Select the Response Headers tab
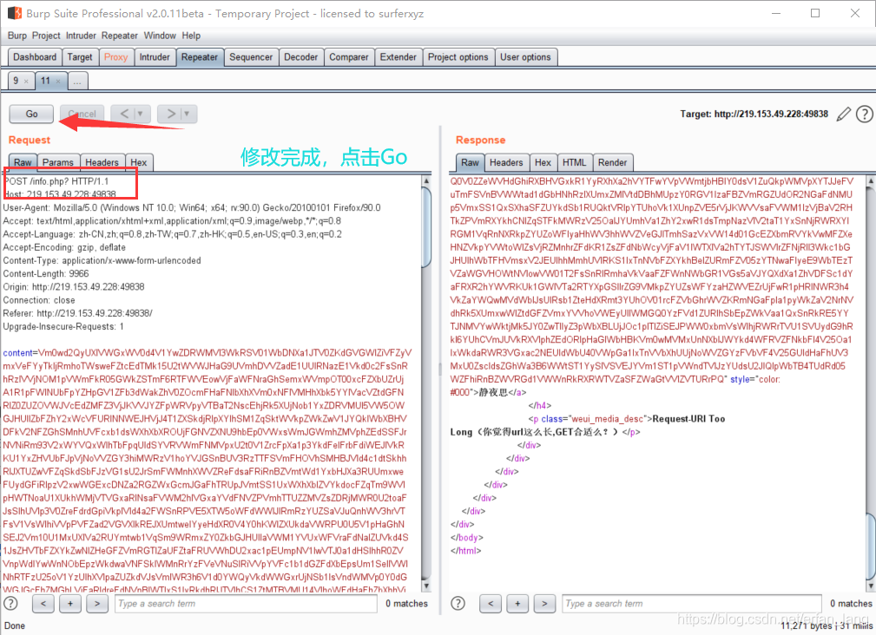 [x=506, y=162]
